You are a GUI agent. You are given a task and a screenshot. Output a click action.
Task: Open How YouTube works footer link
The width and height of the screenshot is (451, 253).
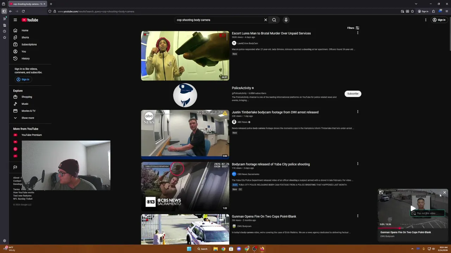(24, 193)
